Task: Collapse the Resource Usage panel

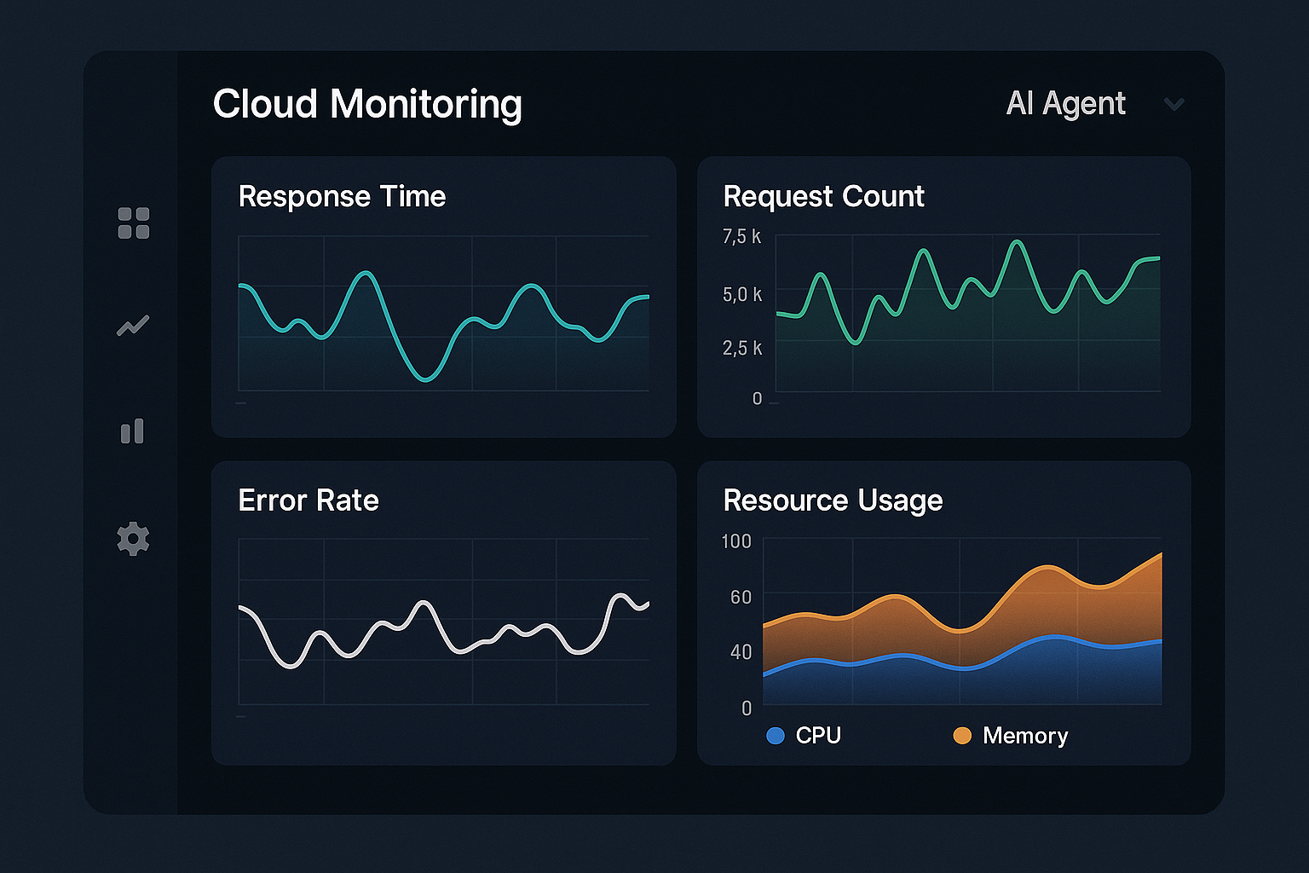Action: coord(833,501)
